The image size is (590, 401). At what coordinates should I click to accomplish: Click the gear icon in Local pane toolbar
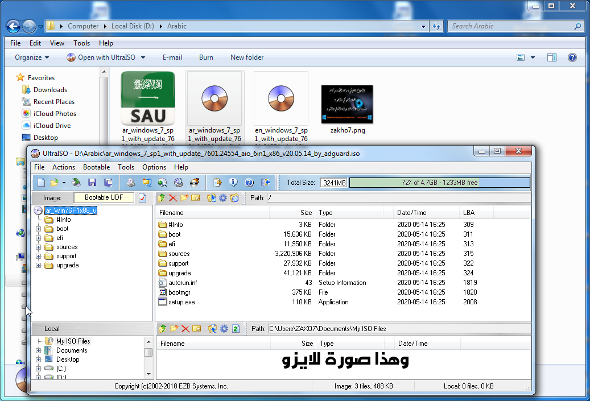[x=224, y=328]
